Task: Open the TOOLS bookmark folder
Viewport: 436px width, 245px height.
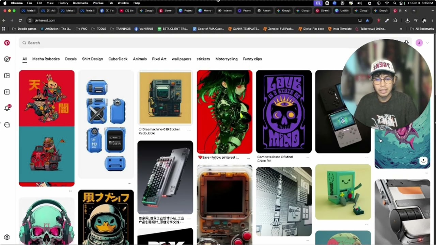Action: point(99,29)
